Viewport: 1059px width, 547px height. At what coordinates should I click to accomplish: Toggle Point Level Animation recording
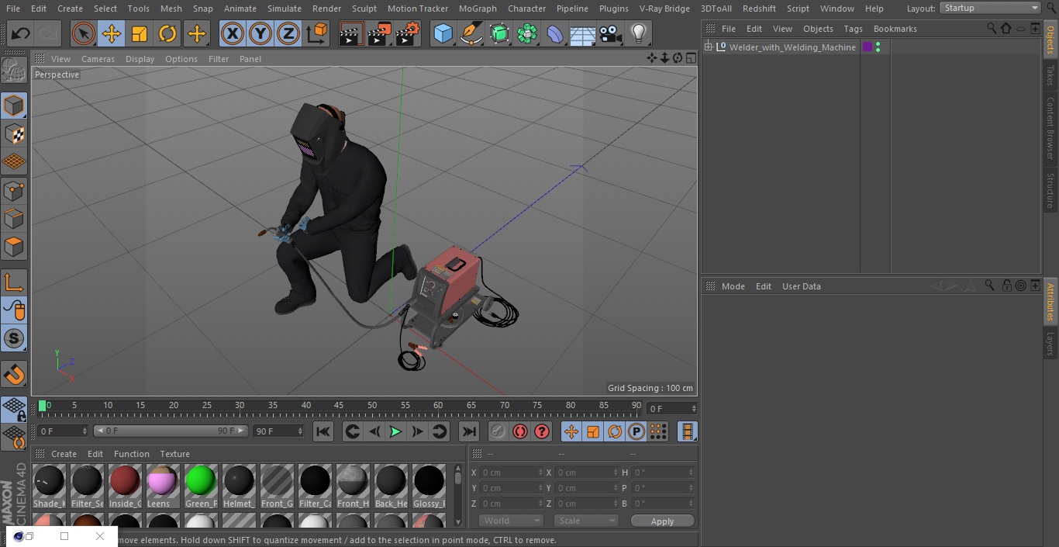tap(657, 431)
